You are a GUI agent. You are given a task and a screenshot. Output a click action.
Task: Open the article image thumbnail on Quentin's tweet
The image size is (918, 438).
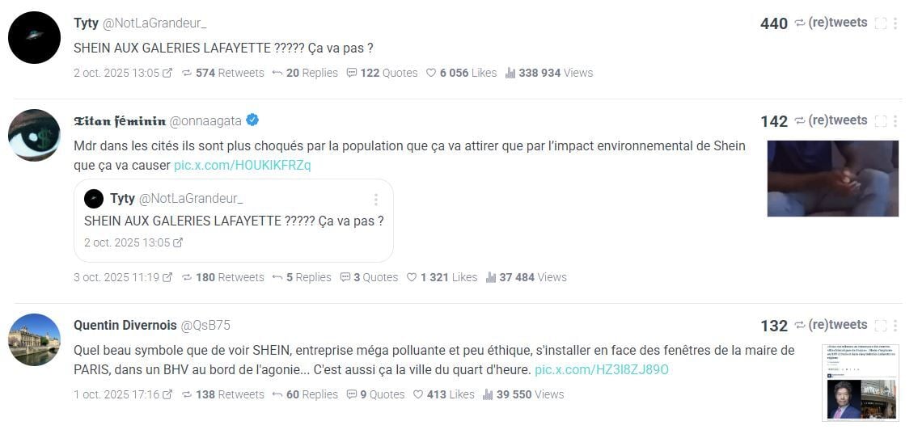(x=860, y=382)
